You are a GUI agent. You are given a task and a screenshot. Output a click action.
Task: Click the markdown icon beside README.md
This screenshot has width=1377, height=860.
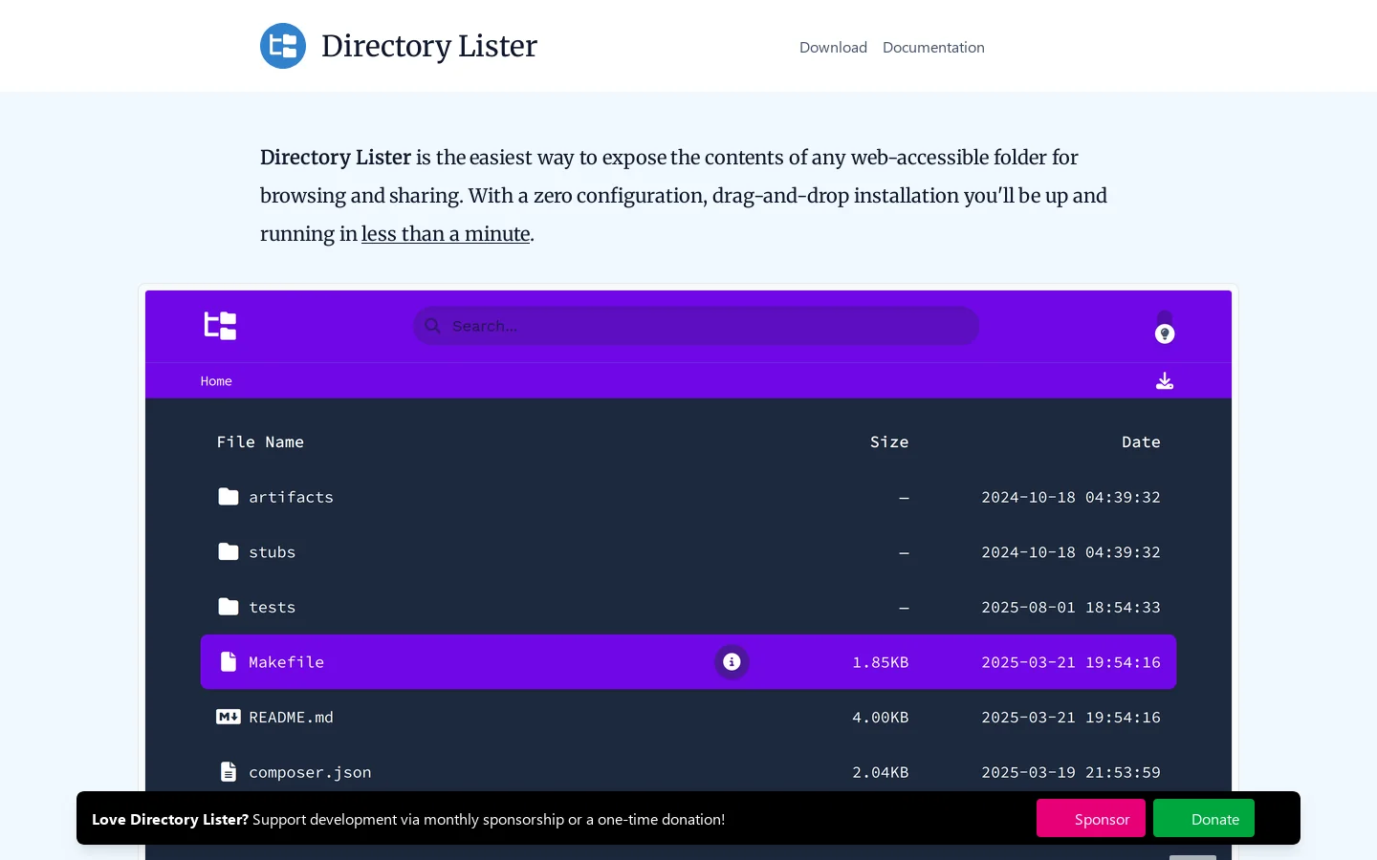pyautogui.click(x=228, y=717)
